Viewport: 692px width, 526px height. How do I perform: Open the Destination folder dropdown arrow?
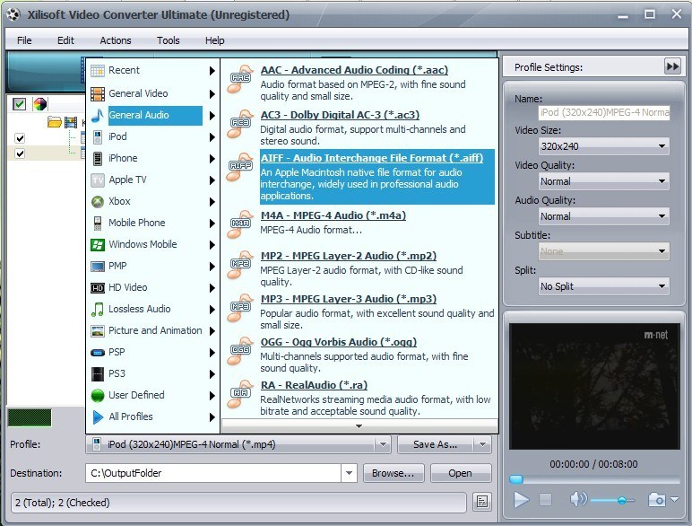[349, 473]
